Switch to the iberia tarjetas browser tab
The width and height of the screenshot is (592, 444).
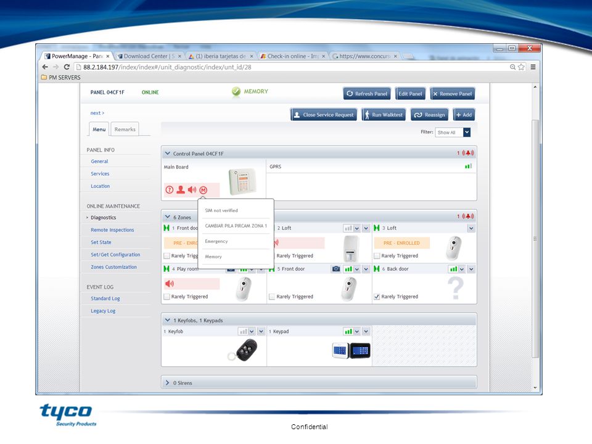pyautogui.click(x=221, y=56)
